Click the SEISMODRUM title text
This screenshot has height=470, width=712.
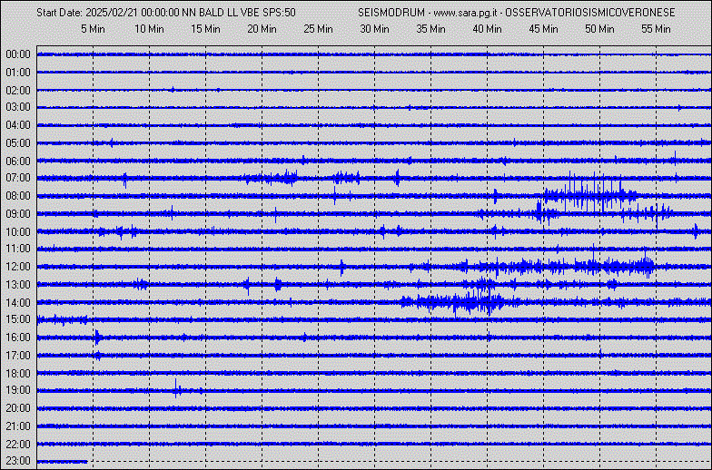[x=391, y=13]
